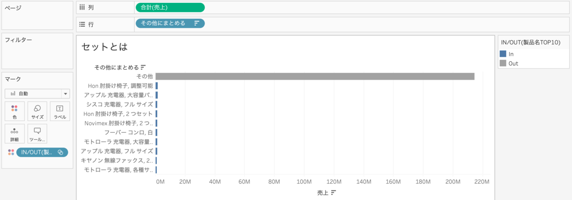The width and height of the screenshot is (572, 200).
Task: Open the 詳細 (Detail) mark card
Action: tap(14, 134)
